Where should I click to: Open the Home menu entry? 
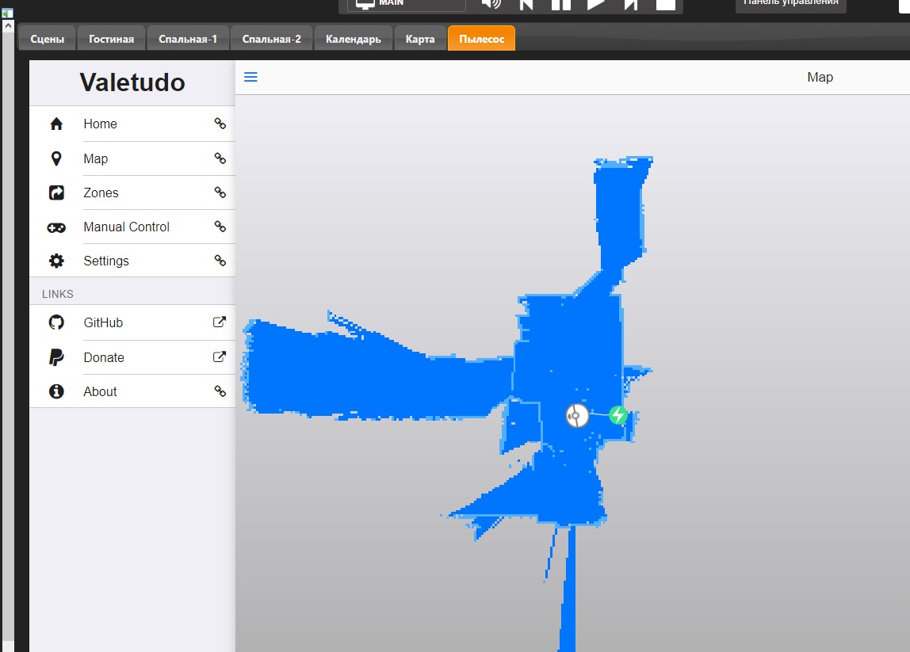(x=132, y=124)
